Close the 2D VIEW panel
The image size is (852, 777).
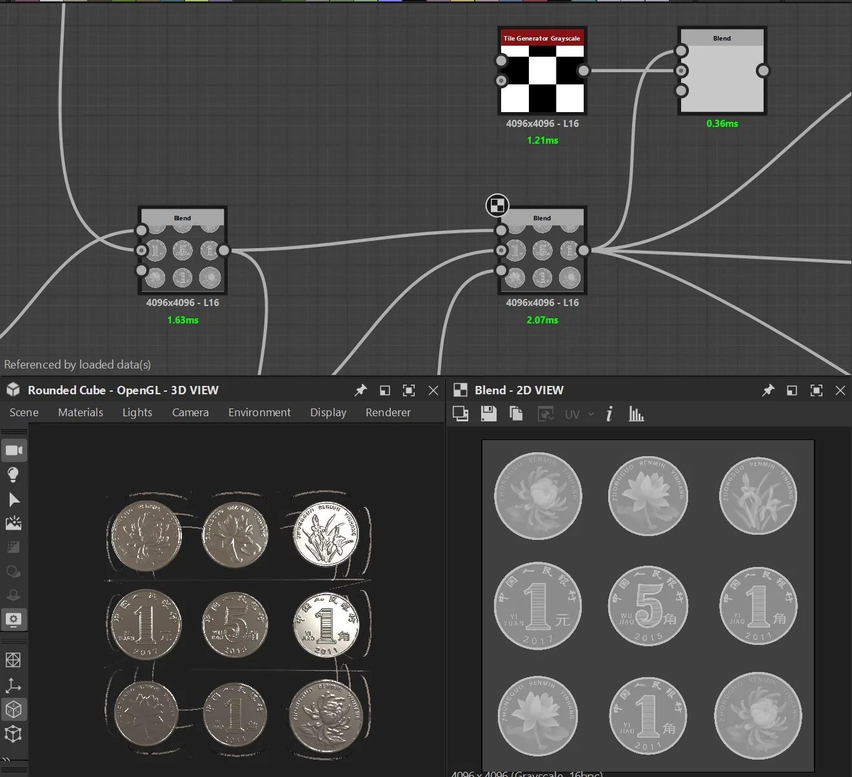click(x=840, y=390)
